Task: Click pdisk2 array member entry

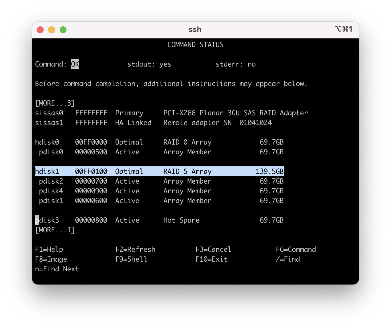Action: click(161, 181)
